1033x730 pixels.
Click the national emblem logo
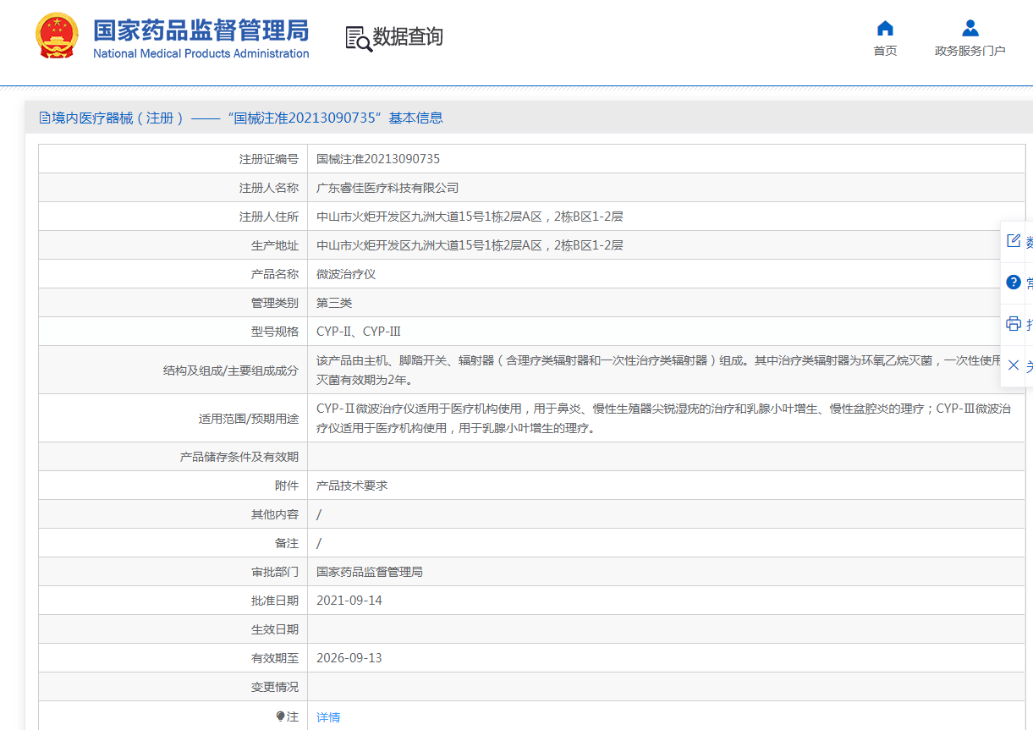pos(57,36)
